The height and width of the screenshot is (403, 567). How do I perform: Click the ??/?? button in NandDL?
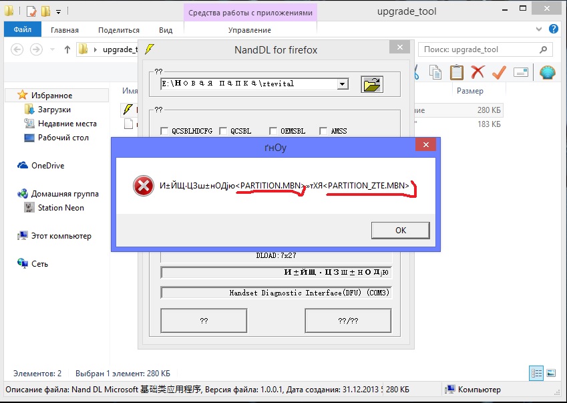tap(347, 321)
